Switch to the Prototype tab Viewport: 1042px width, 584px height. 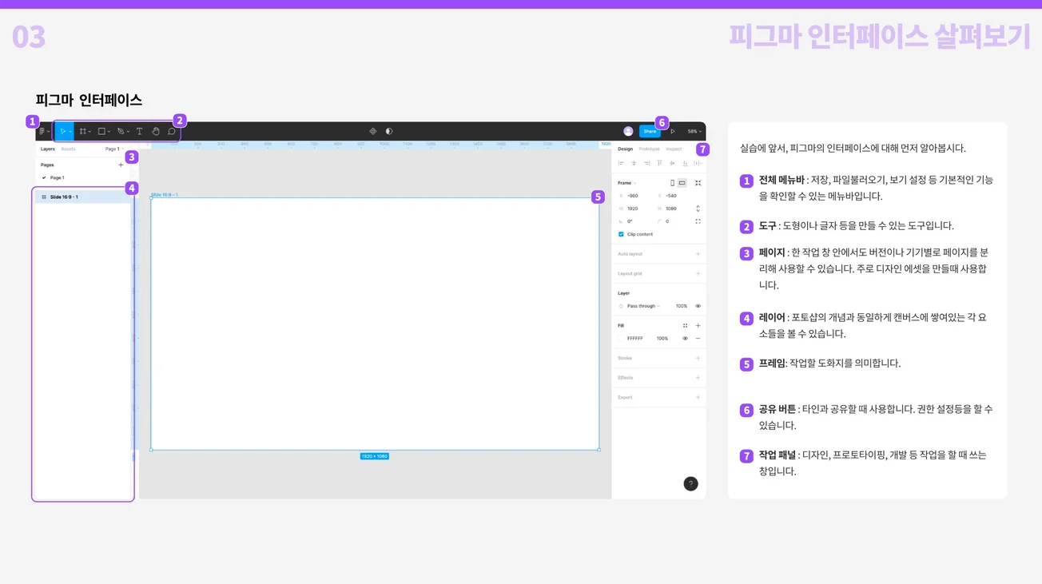coord(649,149)
